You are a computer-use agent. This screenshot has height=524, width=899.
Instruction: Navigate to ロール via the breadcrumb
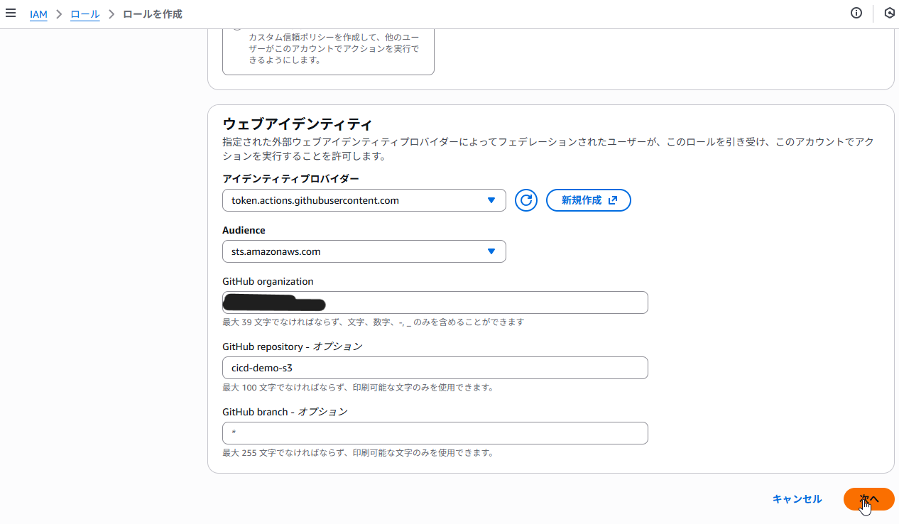point(85,13)
